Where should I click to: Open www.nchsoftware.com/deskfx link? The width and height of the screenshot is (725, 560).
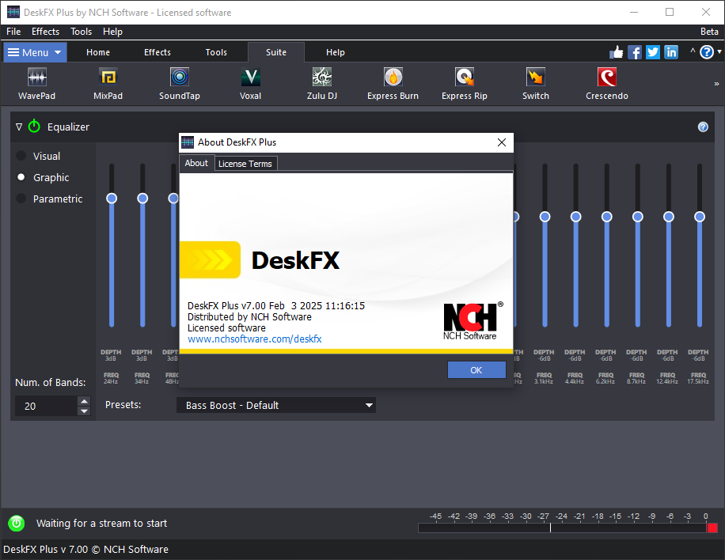(254, 339)
